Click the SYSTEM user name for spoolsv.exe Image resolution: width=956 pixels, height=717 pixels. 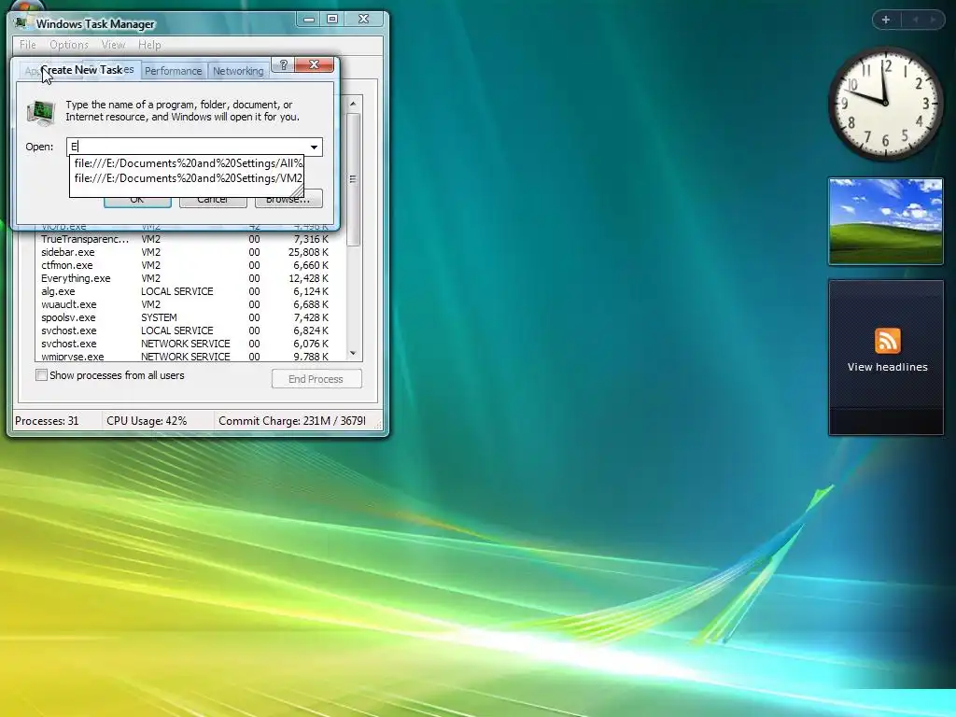[159, 317]
